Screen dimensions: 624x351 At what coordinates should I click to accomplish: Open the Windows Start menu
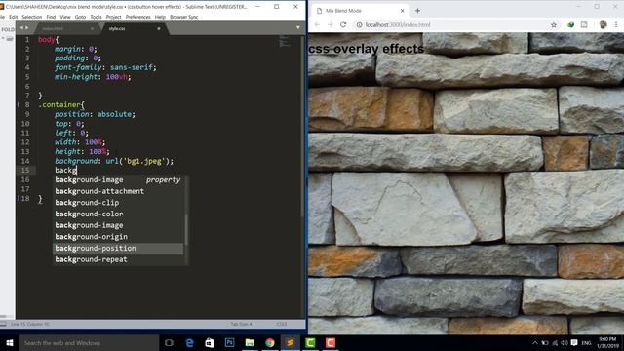10,342
